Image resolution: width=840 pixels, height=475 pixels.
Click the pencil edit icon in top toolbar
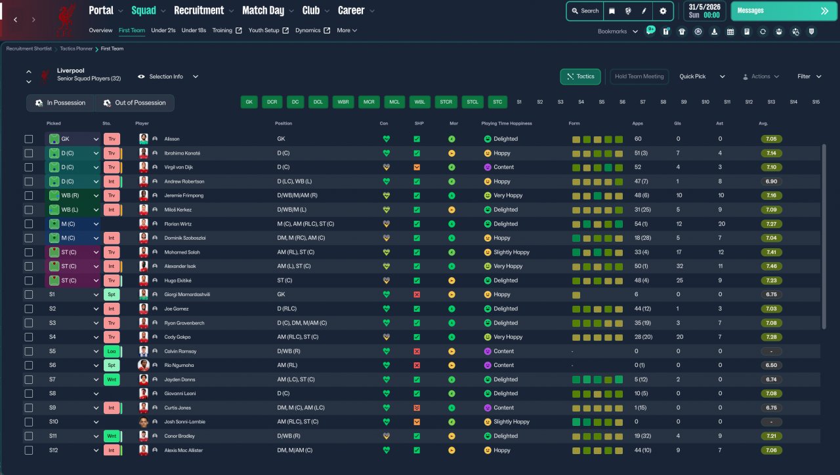pyautogui.click(x=644, y=11)
